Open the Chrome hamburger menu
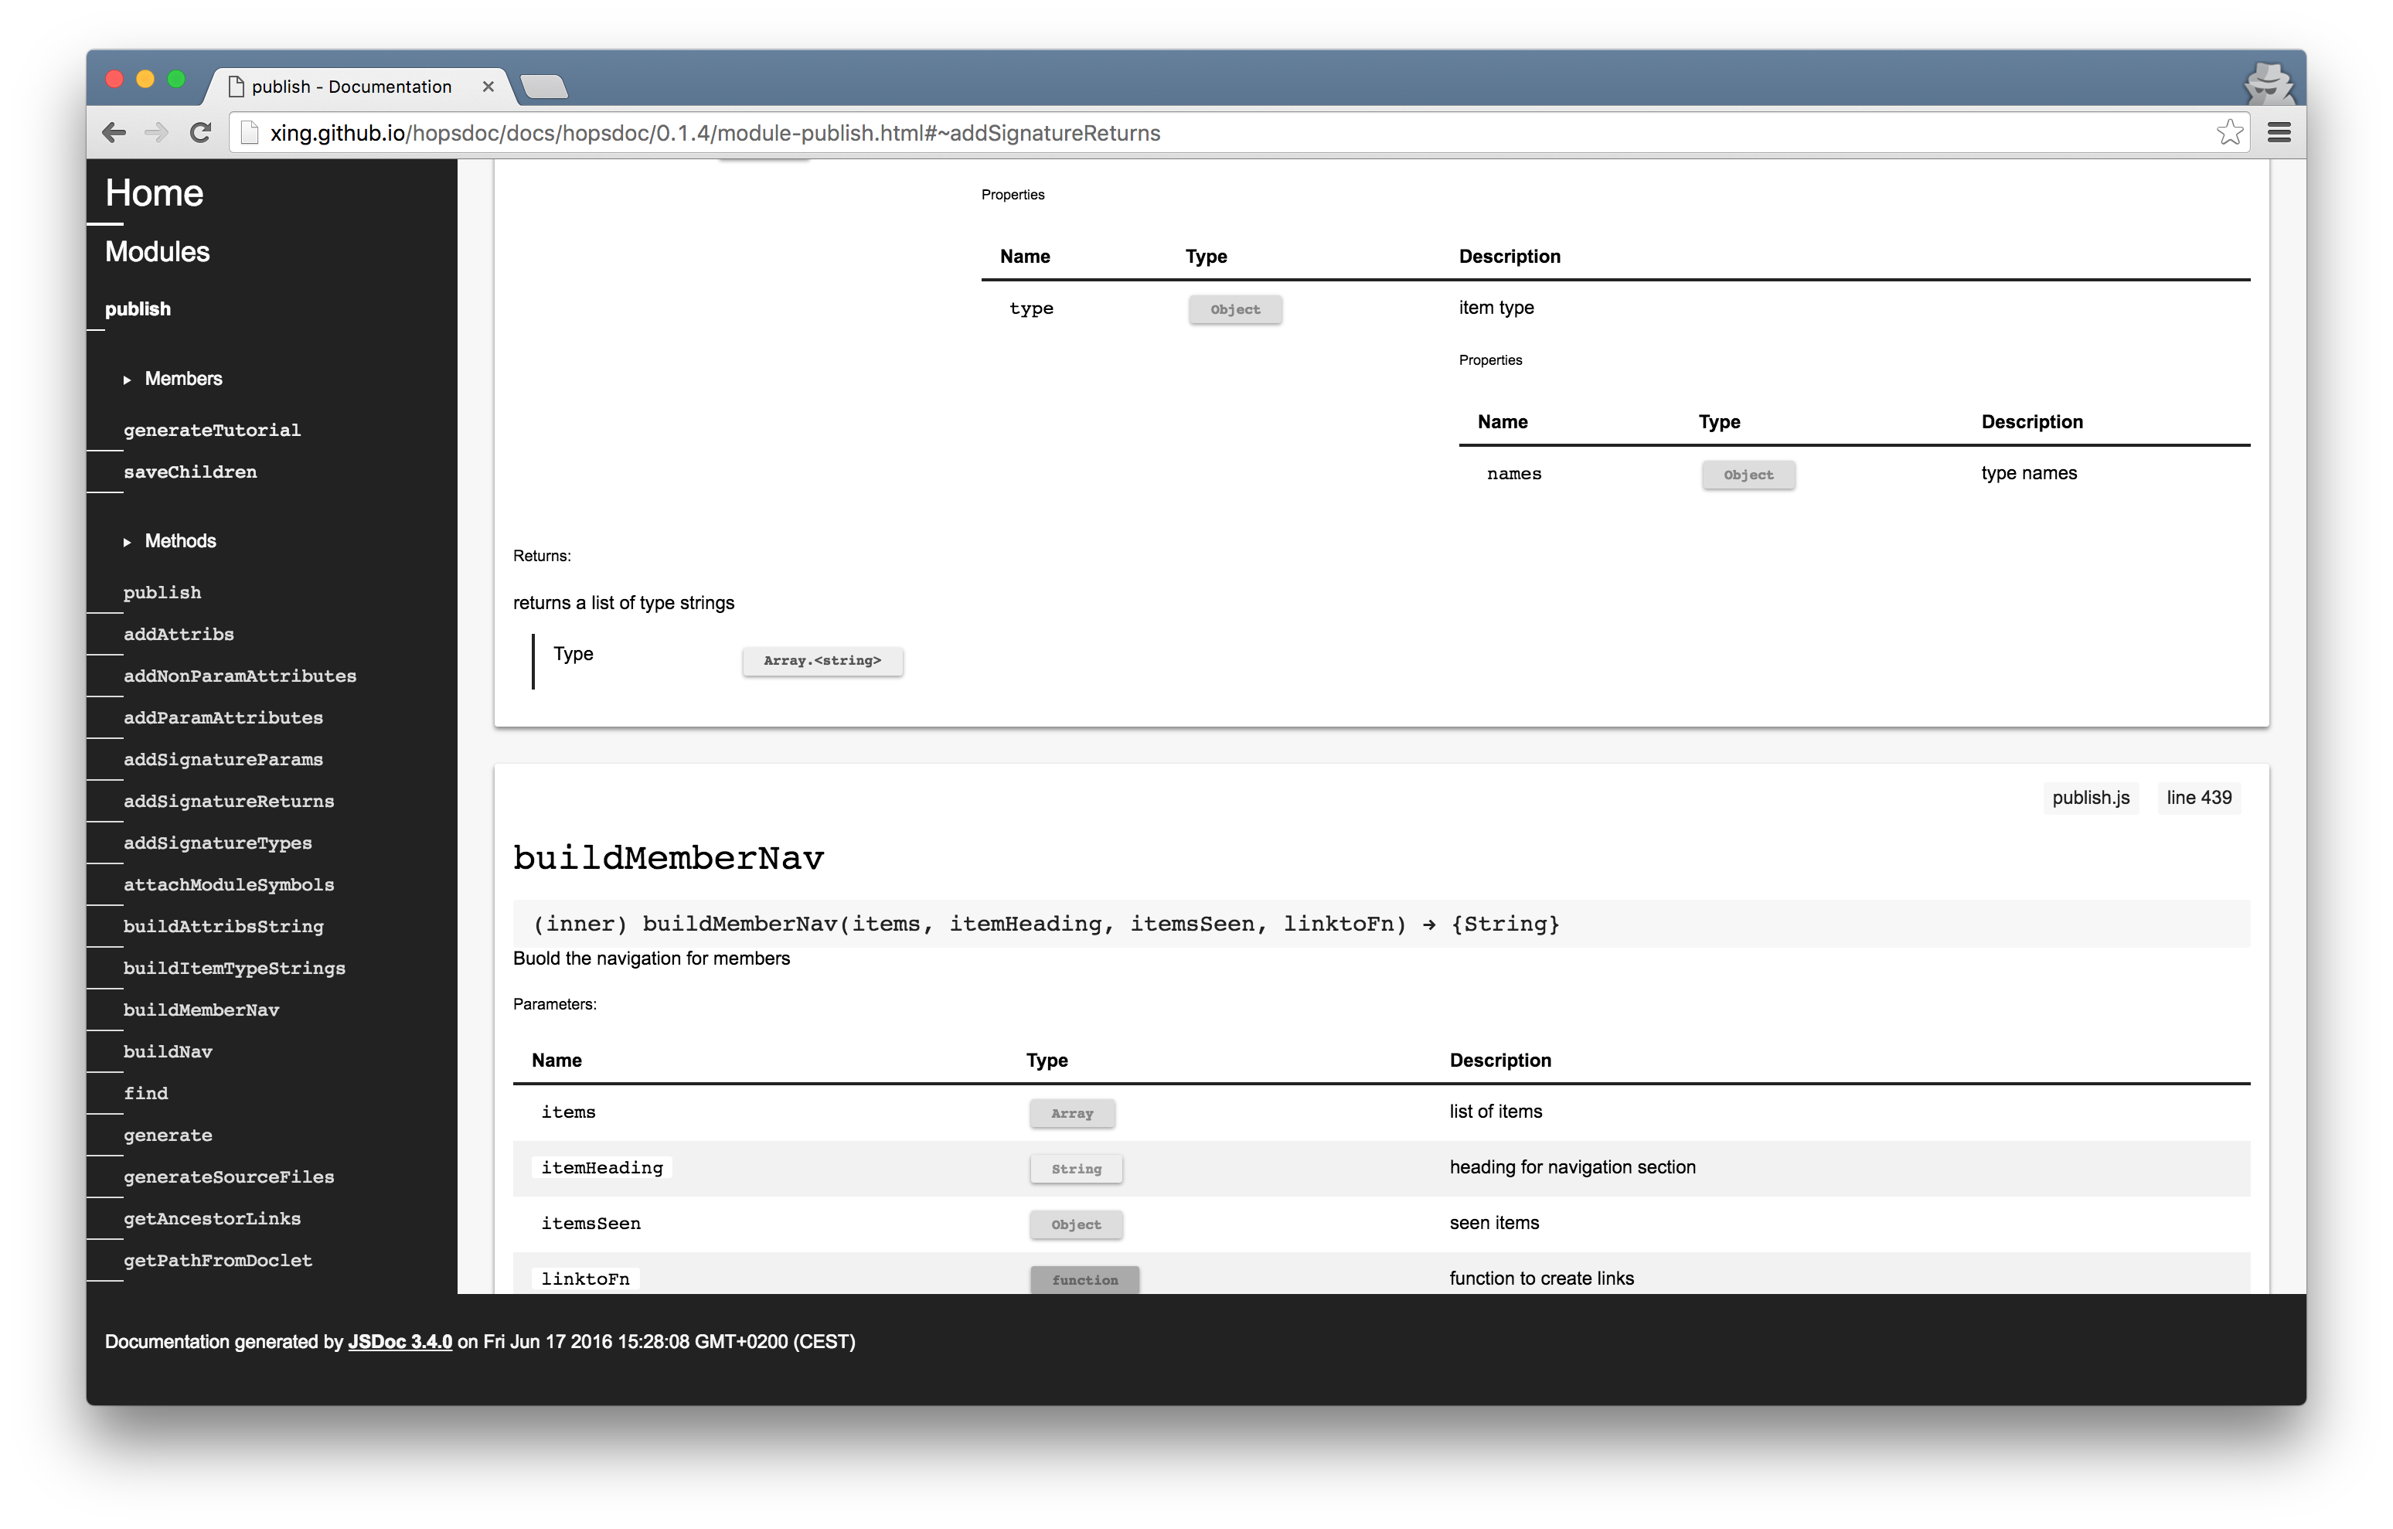 tap(2279, 132)
